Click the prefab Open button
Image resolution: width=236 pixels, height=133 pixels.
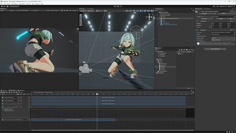(x=230, y=19)
